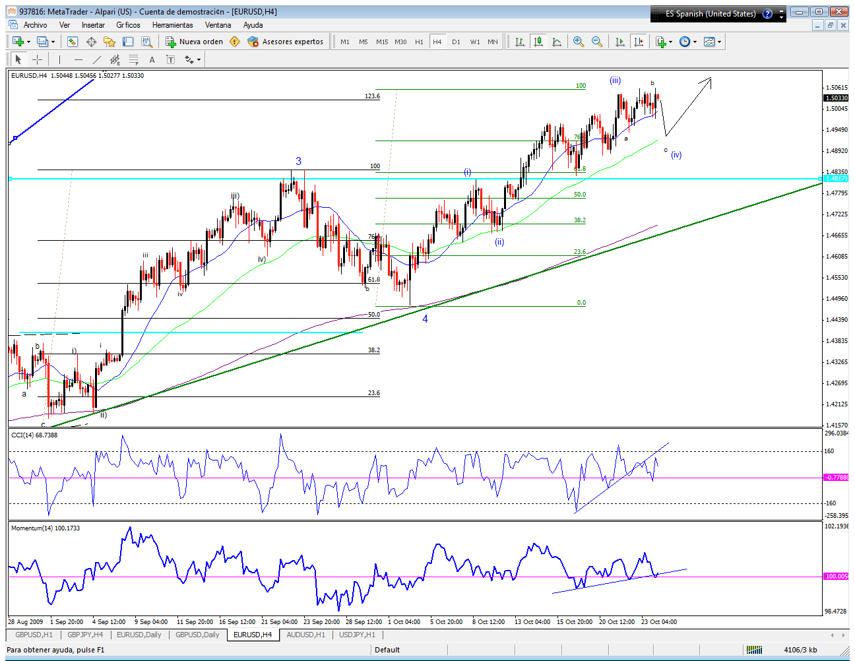The width and height of the screenshot is (855, 661).
Task: Click the ES Spanish language bar indicator
Action: pyautogui.click(x=709, y=14)
